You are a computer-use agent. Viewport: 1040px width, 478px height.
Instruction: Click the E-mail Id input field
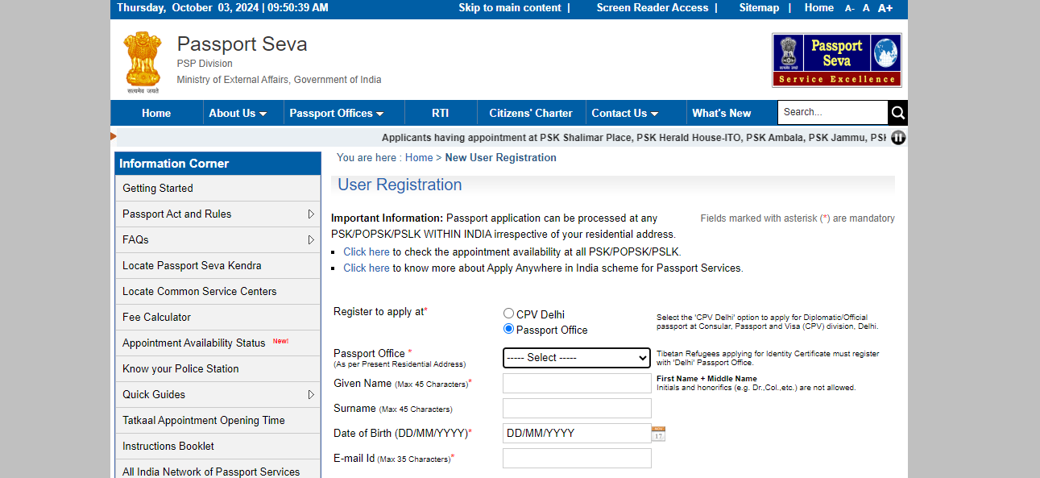576,459
